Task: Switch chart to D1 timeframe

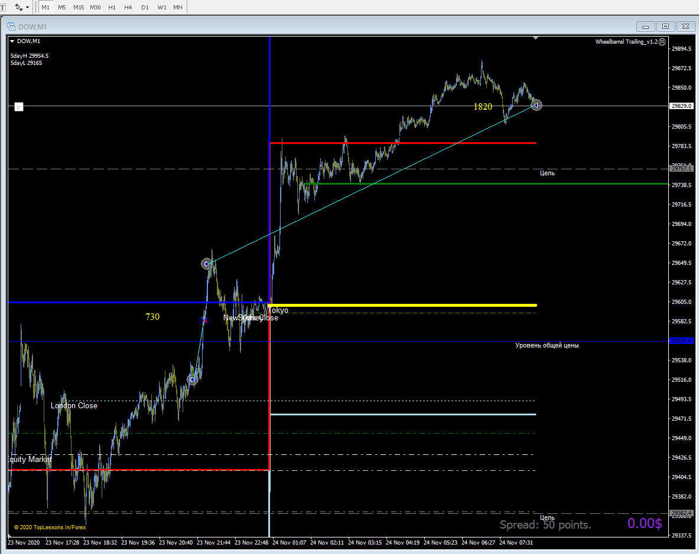Action: point(145,7)
